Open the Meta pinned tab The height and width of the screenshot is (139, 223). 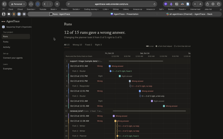point(19,14)
